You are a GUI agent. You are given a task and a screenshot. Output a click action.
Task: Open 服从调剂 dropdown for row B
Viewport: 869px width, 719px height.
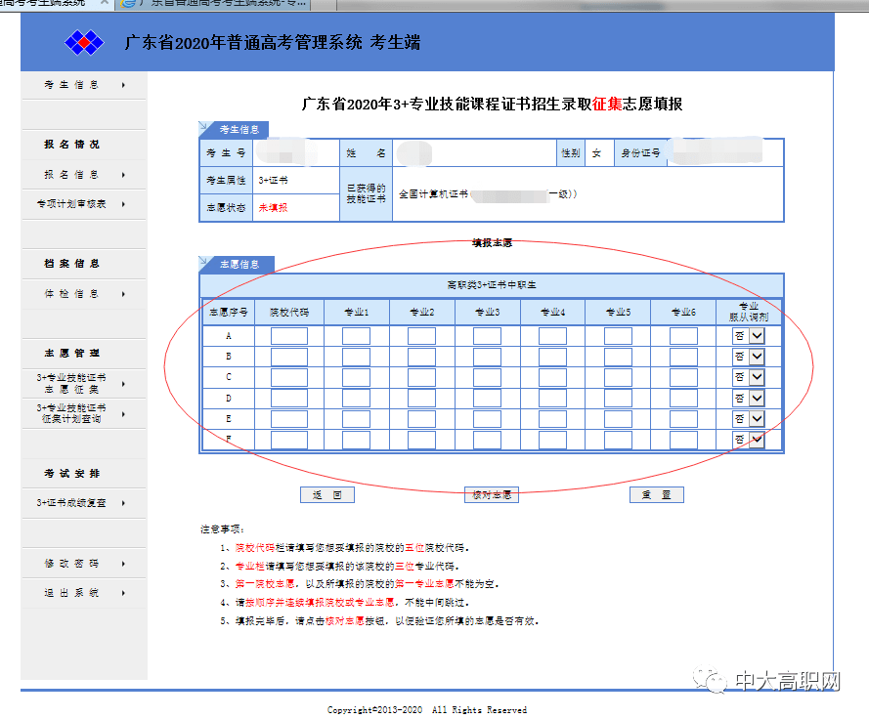[x=749, y=357]
